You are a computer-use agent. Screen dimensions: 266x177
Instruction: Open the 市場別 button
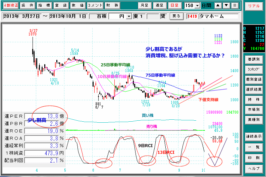[x=254, y=110]
